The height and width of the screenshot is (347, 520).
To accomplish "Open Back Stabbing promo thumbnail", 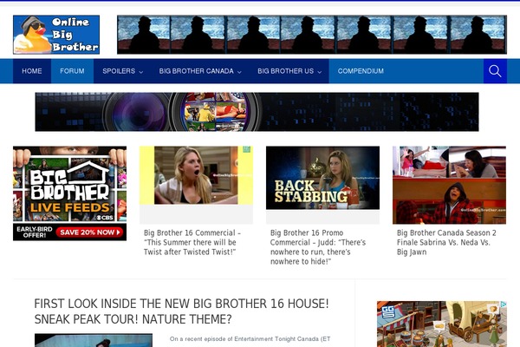I will pyautogui.click(x=322, y=178).
